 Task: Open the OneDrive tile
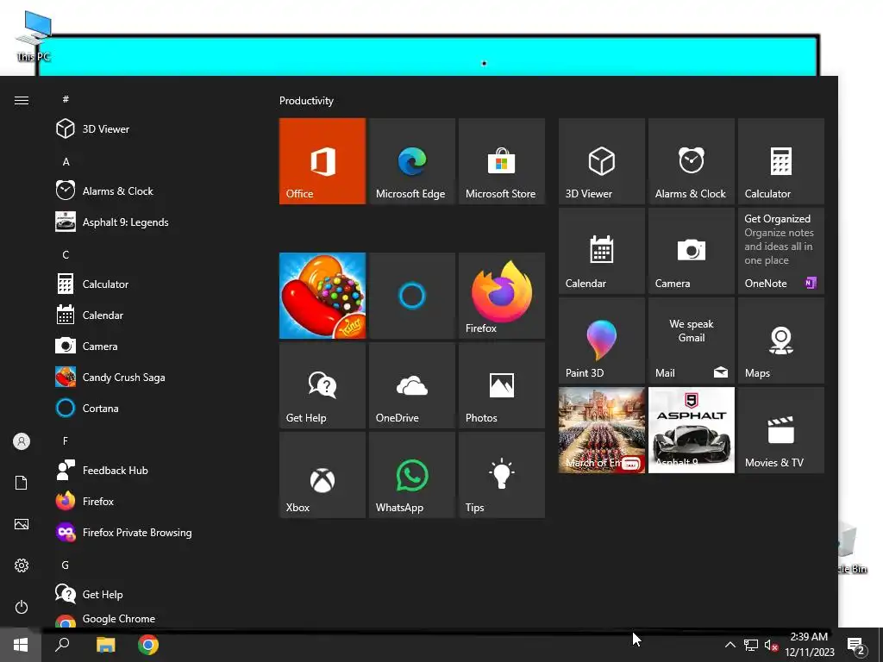tap(411, 385)
